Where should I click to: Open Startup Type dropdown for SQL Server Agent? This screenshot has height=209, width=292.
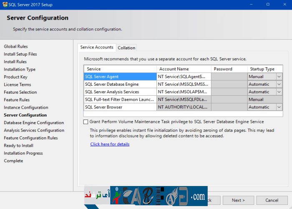279,76
